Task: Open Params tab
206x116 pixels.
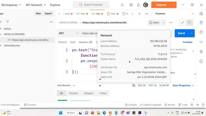Action: coord(62,42)
